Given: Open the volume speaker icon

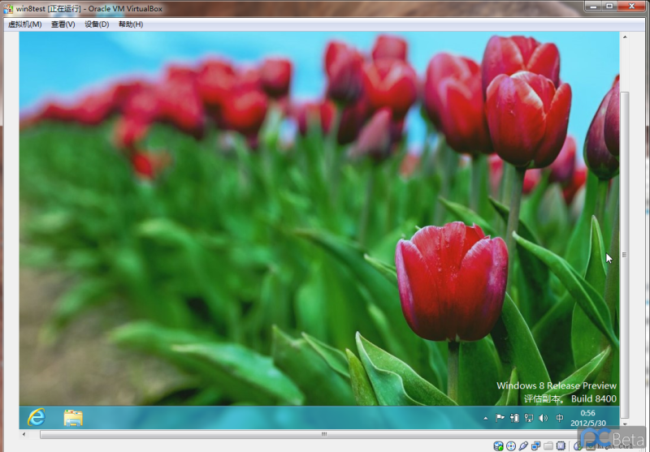Looking at the screenshot, I should pyautogui.click(x=543, y=418).
